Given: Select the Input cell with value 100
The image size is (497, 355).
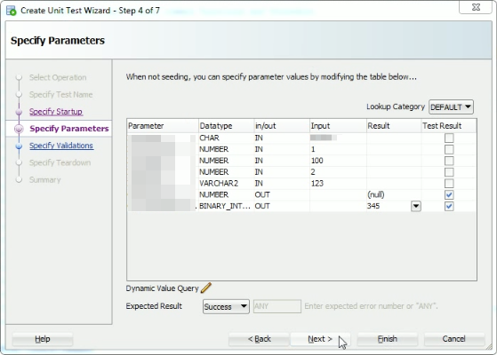Looking at the screenshot, I should tap(338, 161).
